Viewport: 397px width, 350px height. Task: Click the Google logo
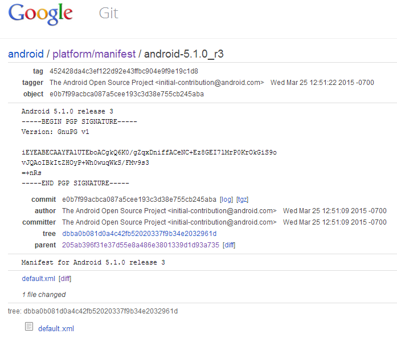[40, 14]
